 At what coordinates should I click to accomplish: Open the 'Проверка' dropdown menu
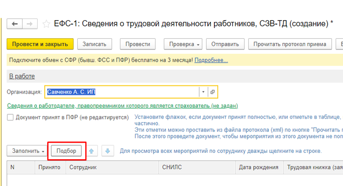183,44
